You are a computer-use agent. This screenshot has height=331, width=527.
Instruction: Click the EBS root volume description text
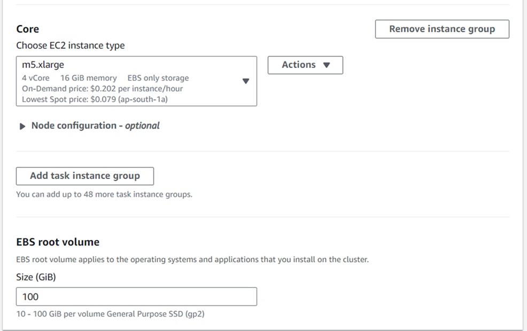click(x=192, y=260)
